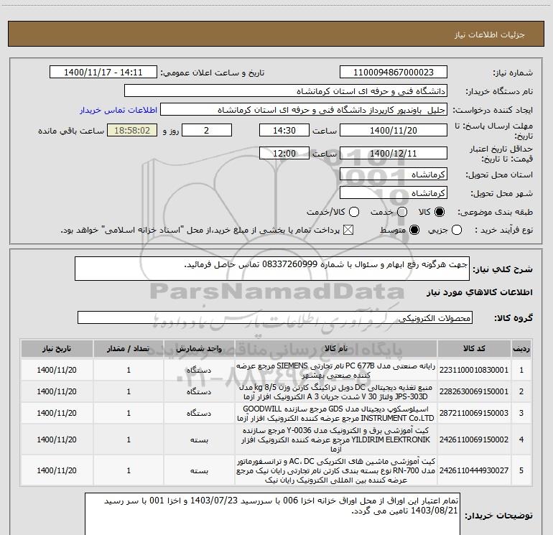
Task: Click the unit بسته in row 4
Action: click(x=199, y=439)
